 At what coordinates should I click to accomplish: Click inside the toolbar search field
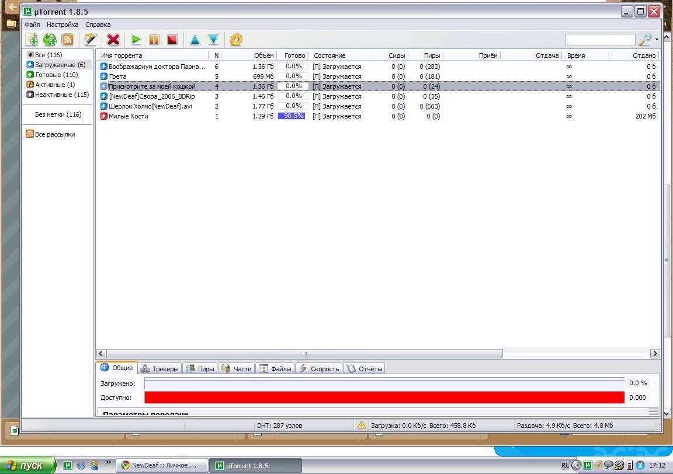coord(600,40)
